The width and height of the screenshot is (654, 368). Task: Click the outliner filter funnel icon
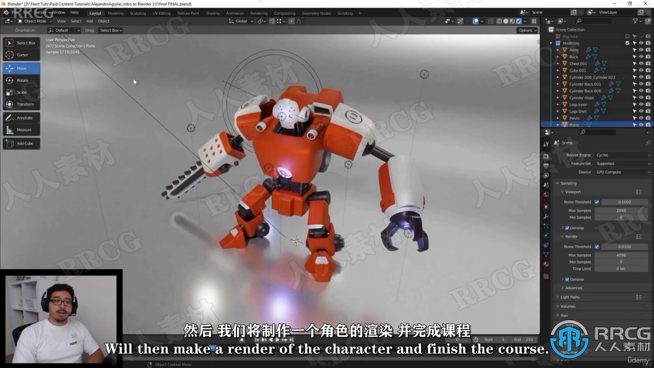635,21
